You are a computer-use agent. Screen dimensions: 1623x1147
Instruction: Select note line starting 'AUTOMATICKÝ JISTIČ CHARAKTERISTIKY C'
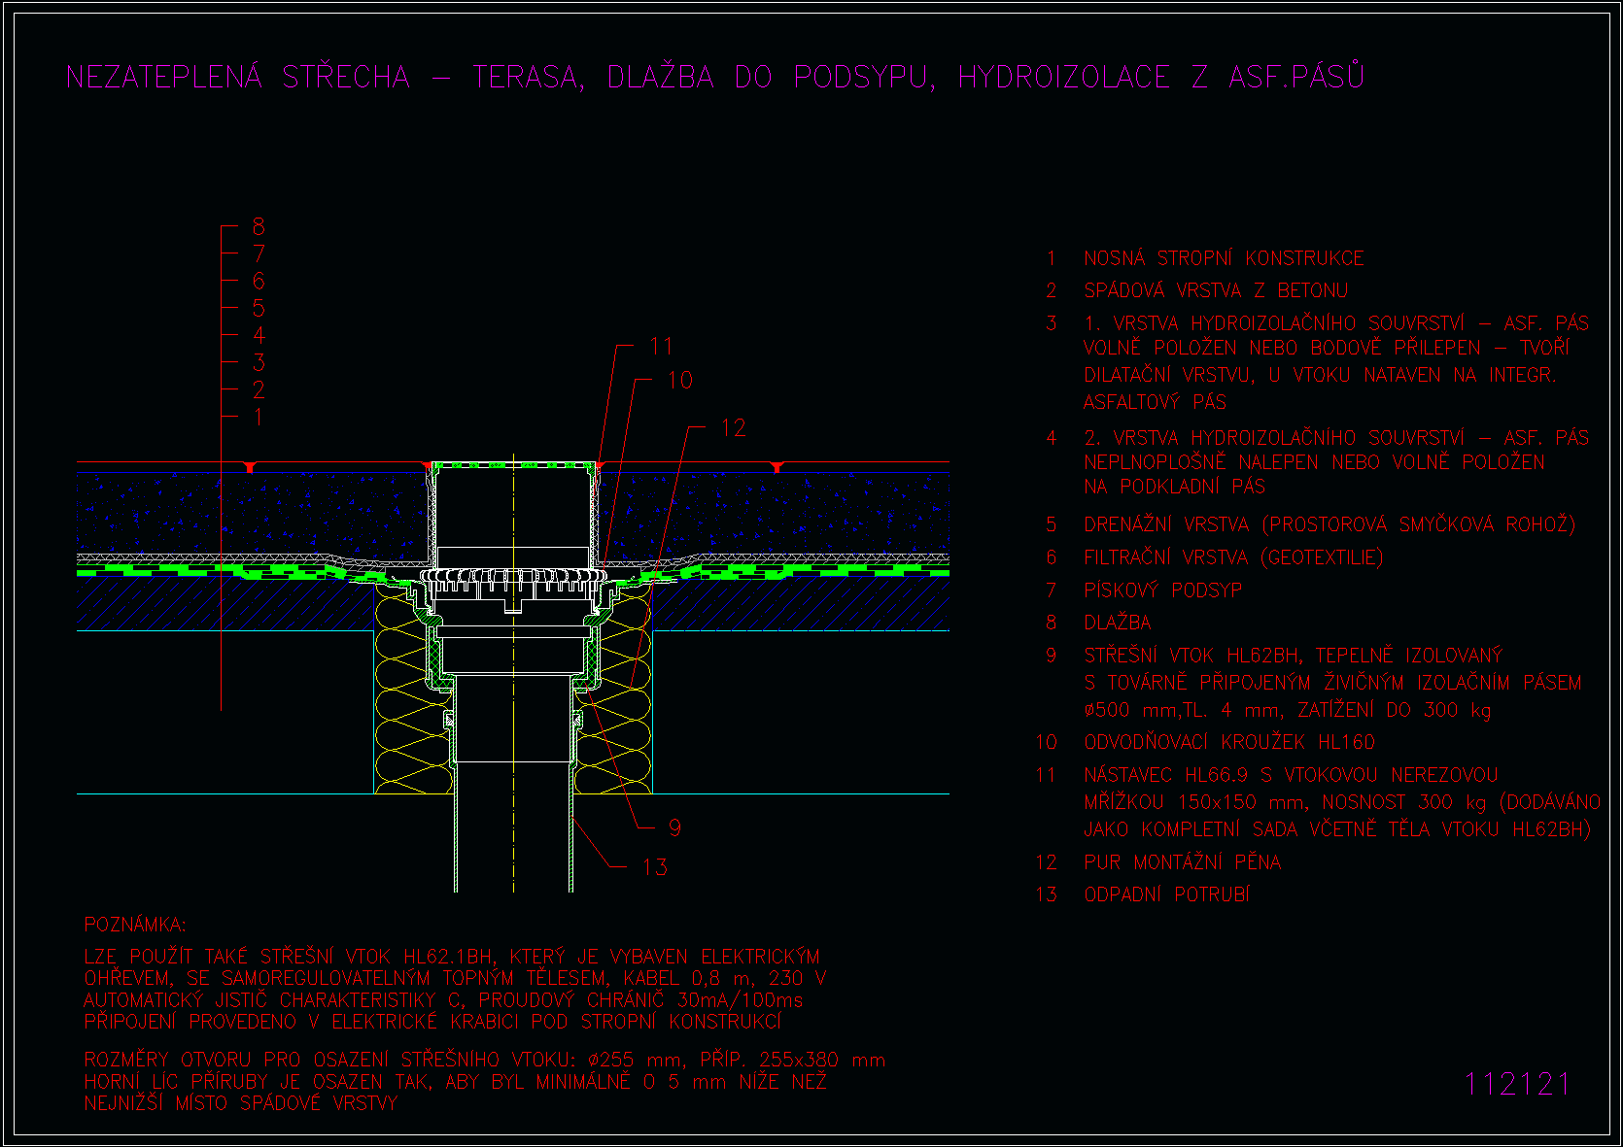[443, 1000]
